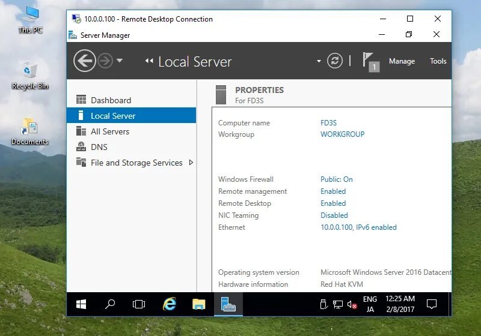Viewport: 481px width, 336px height.
Task: Open the Manage menu
Action: pyautogui.click(x=402, y=61)
